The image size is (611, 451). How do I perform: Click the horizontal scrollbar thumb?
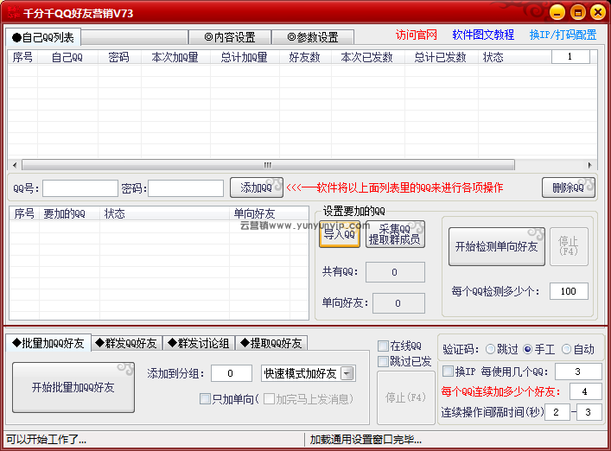click(x=268, y=165)
